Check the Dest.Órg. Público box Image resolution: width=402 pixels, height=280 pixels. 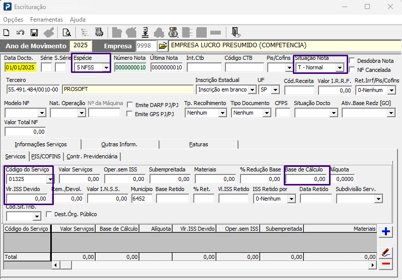49,214
